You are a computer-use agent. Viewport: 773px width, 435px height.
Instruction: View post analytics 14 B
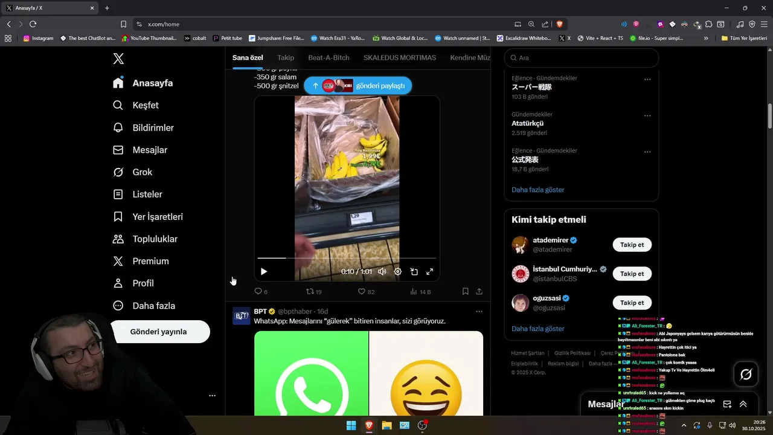(x=420, y=292)
